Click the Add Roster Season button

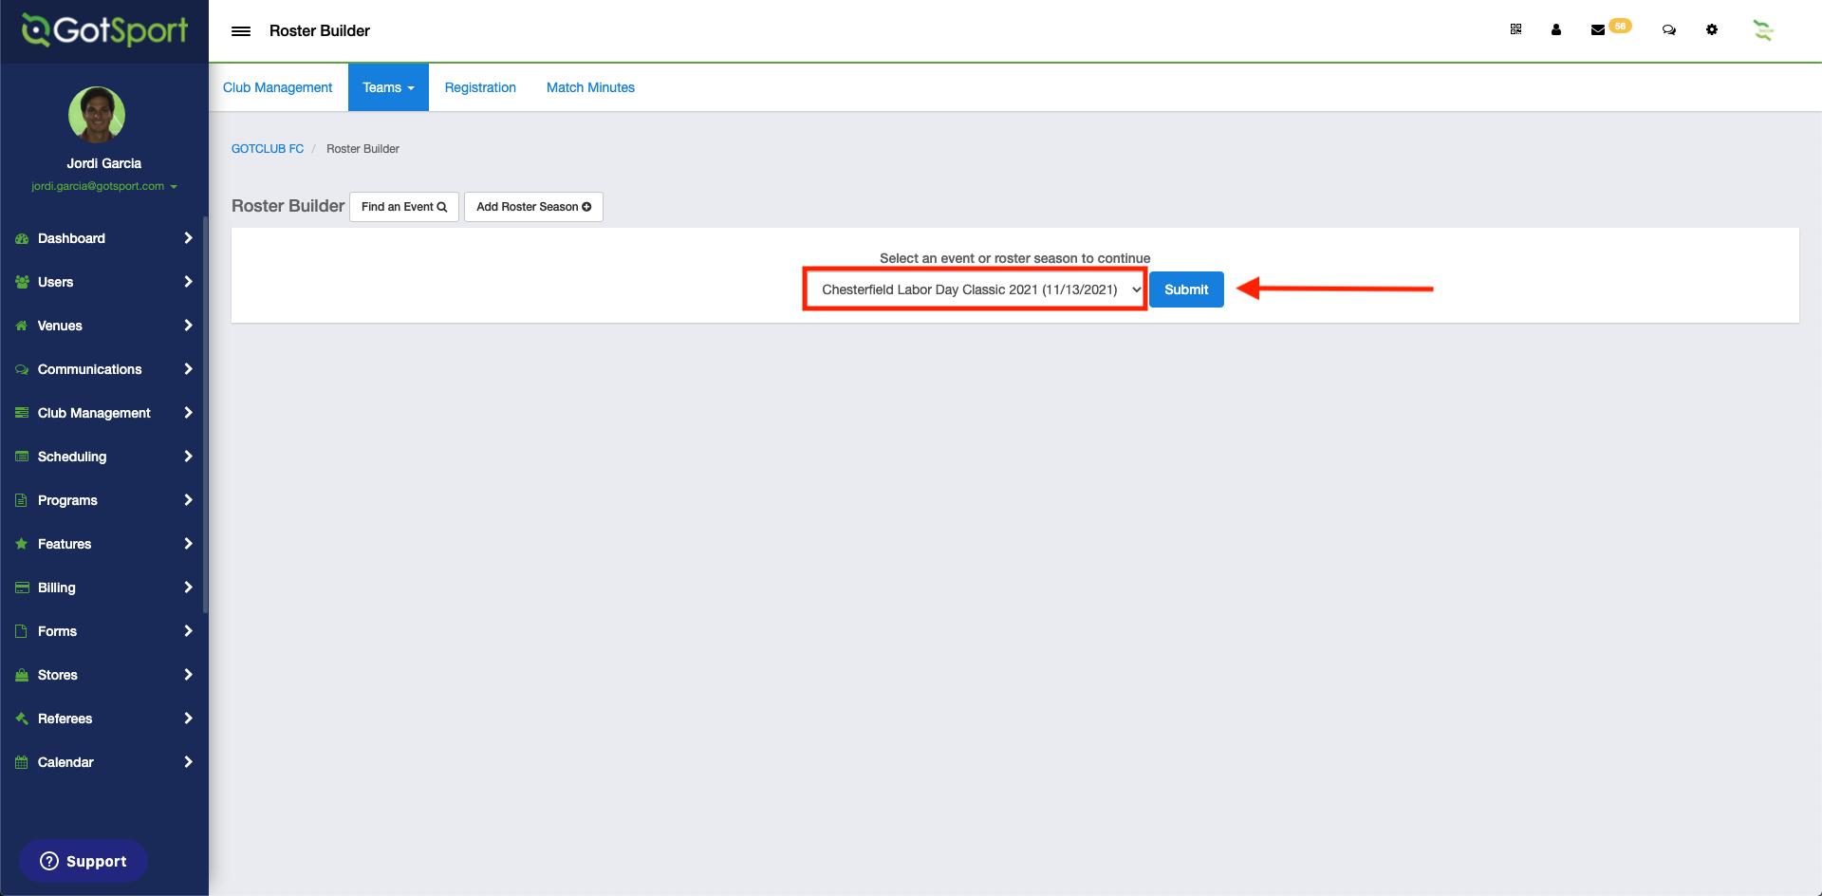point(533,207)
